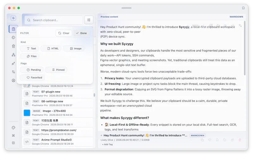This screenshot has width=253, height=156.
Task: Toggle the Pinned flag filter
Action: pos(56,70)
